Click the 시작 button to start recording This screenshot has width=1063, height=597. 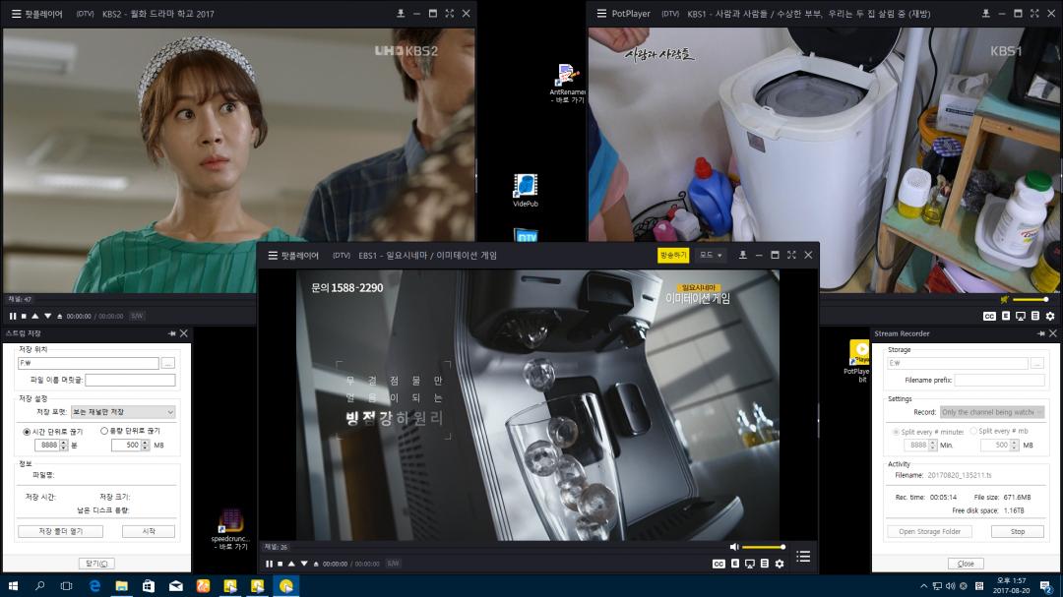[149, 531]
